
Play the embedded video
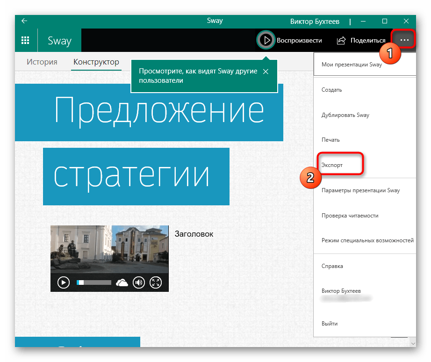[x=63, y=282]
